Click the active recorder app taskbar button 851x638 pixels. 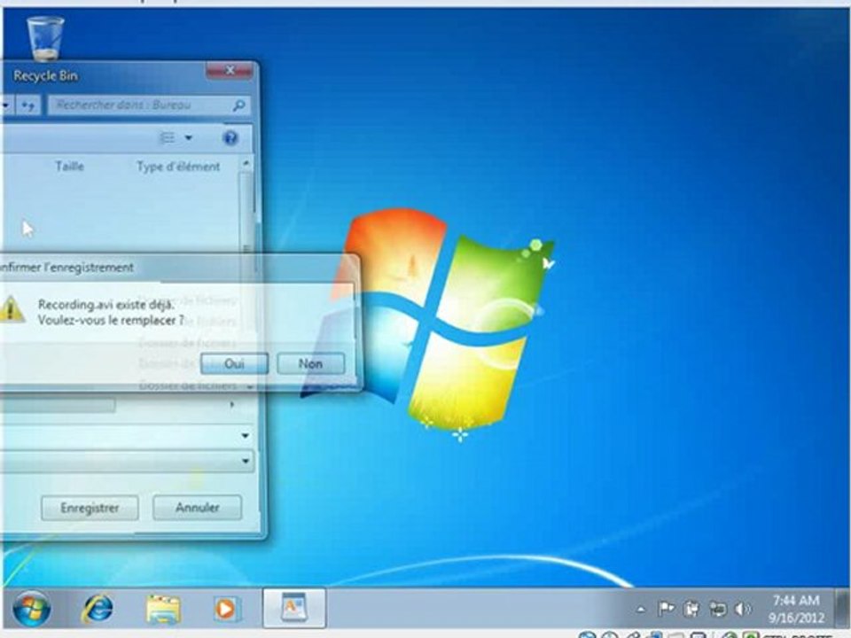tap(294, 608)
